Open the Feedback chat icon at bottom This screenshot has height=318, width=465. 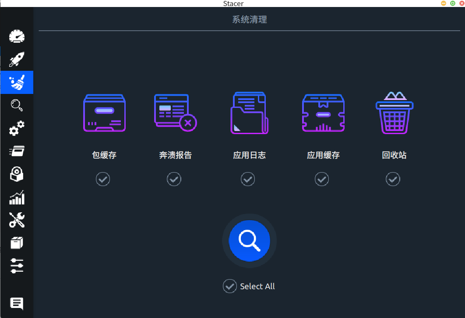pyautogui.click(x=17, y=303)
